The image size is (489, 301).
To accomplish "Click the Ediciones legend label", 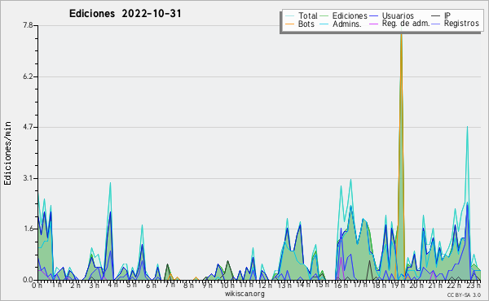I will (350, 15).
